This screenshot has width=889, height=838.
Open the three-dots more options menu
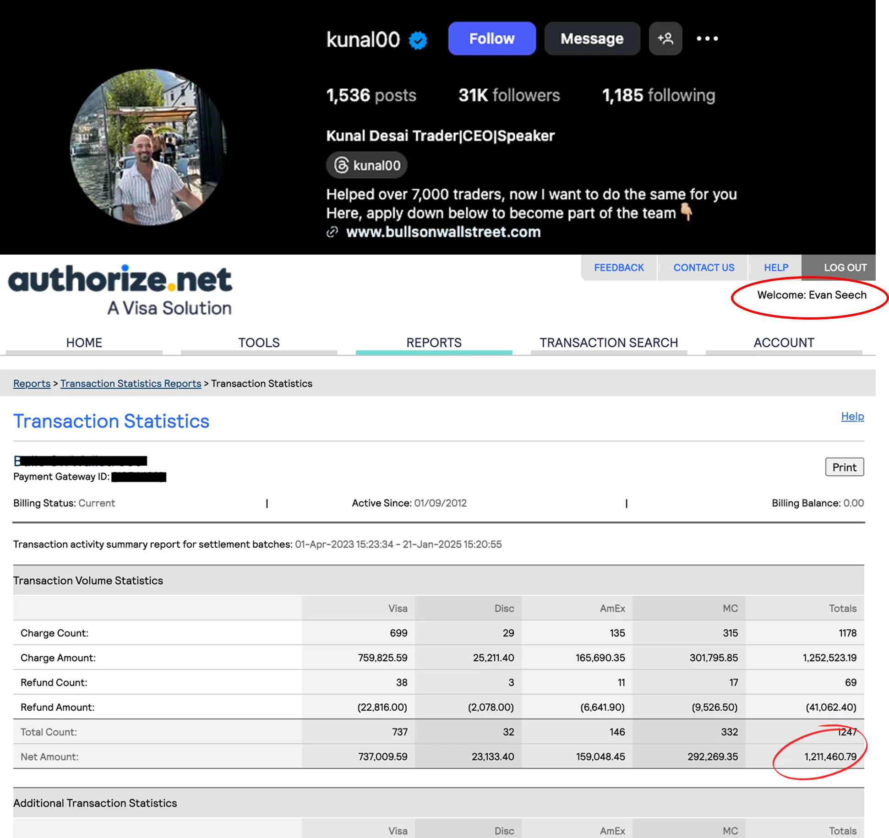707,38
